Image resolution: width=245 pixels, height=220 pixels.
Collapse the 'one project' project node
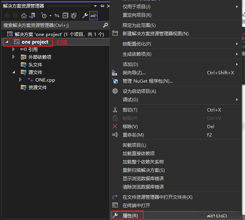(7, 42)
